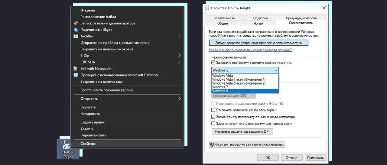Toggle Использовать разрешение экрана 640 x 480 checkbox
The image size is (387, 165).
(x=213, y=103)
